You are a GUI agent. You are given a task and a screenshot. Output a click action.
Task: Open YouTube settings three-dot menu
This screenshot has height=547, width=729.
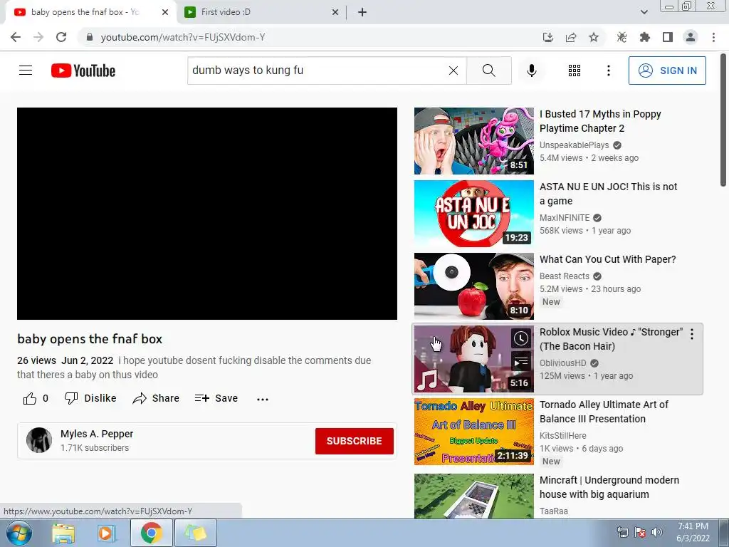pos(608,71)
